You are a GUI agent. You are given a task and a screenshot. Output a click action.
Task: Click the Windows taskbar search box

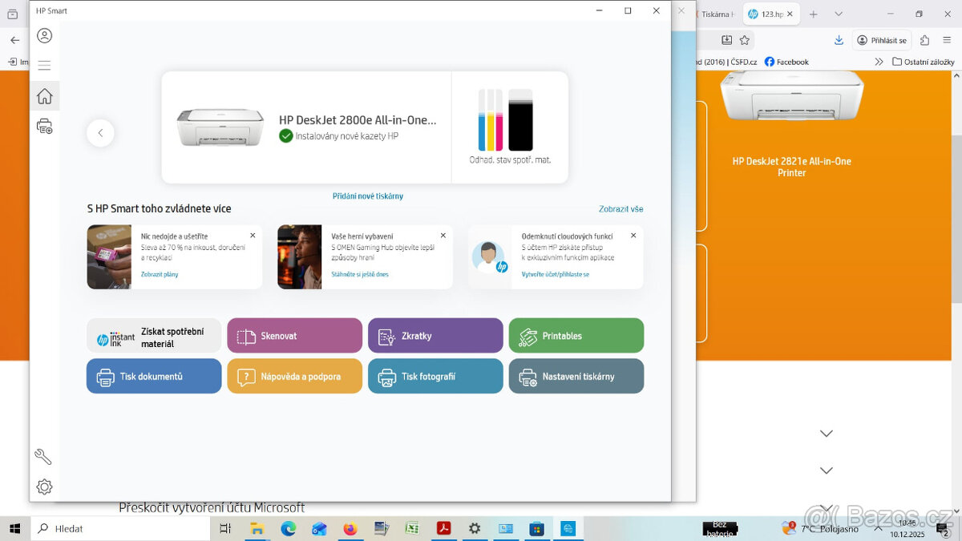120,529
